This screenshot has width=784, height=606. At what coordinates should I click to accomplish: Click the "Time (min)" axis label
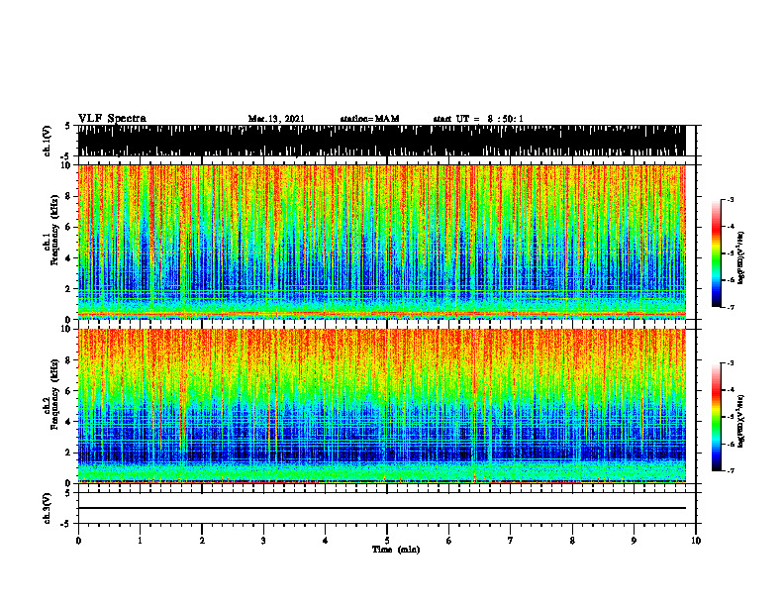tap(396, 550)
